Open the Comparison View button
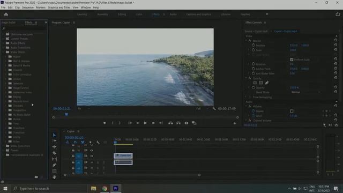343x193 pixels. 194,123
